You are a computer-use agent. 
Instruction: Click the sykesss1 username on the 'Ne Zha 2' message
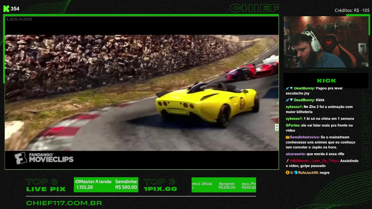tap(294, 107)
